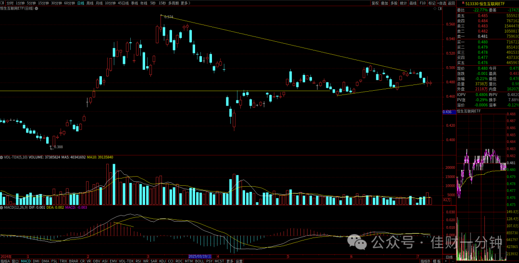Click the diamond marker icon above the price axis

point(434,9)
